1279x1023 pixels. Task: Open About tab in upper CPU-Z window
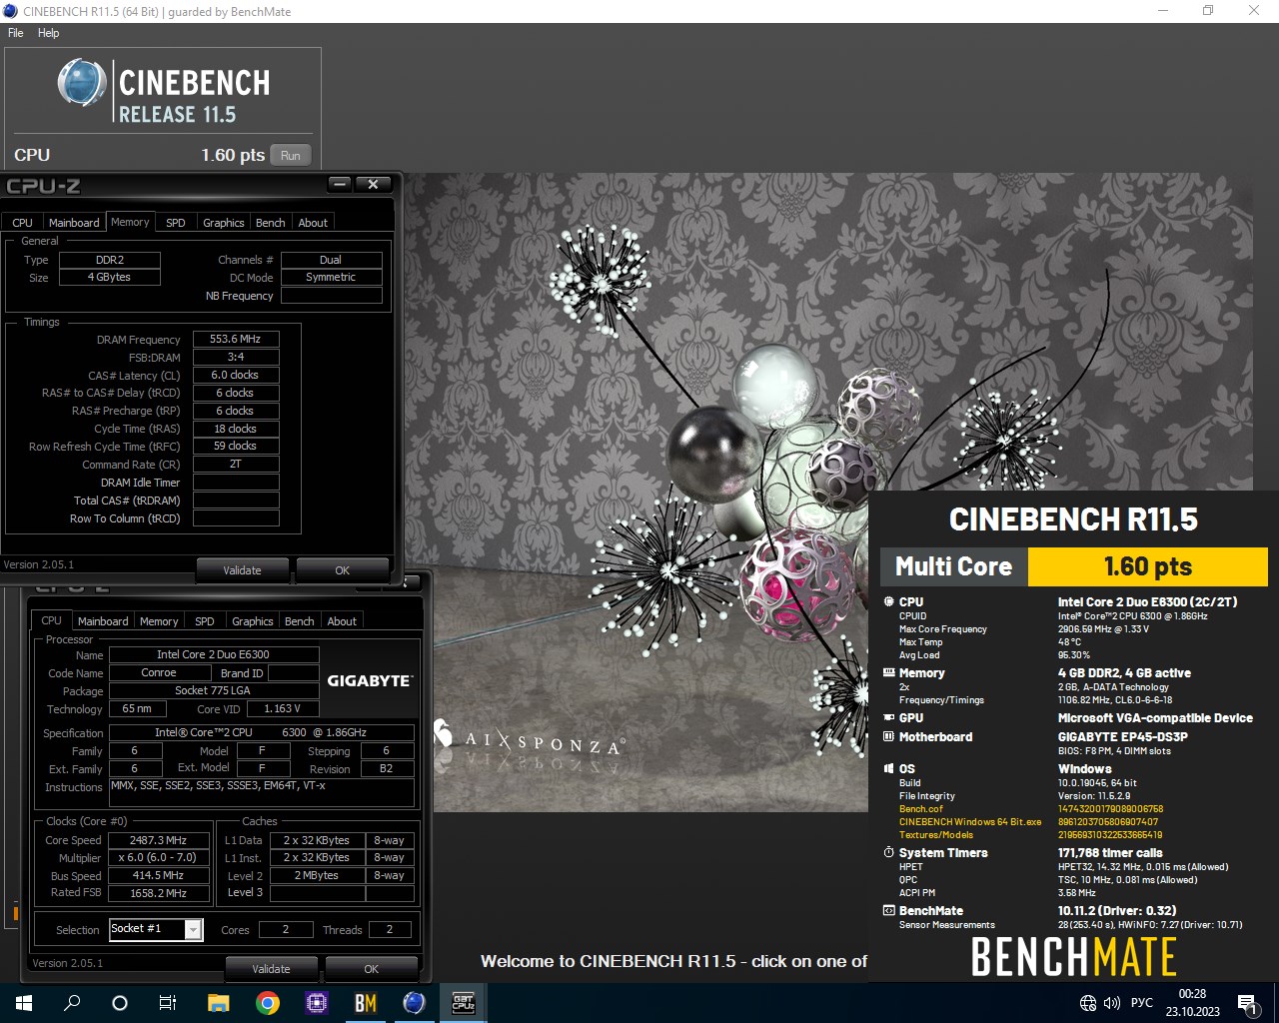(x=313, y=223)
